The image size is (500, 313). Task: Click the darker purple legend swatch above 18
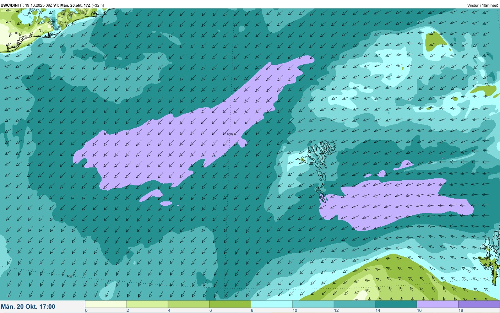point(479,304)
